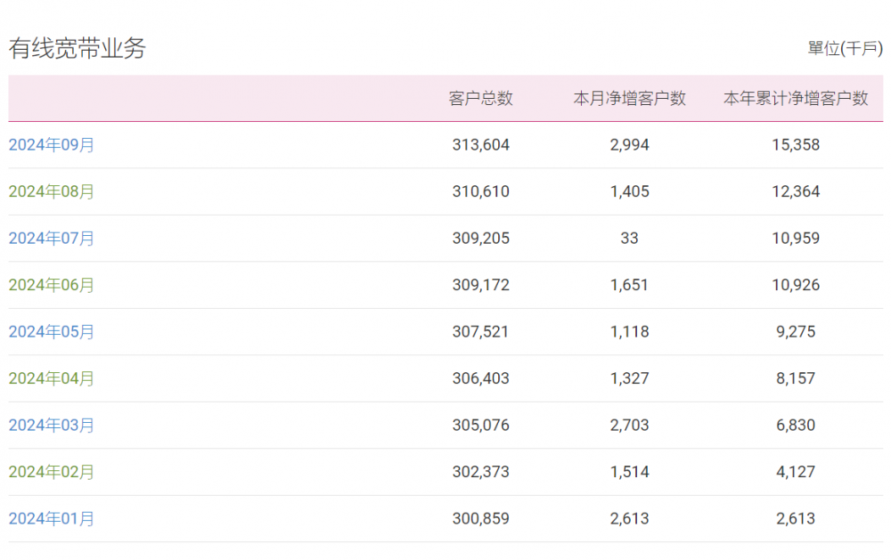The image size is (891, 560).
Task: Select cumulative value 10,926 cell
Action: (x=796, y=285)
